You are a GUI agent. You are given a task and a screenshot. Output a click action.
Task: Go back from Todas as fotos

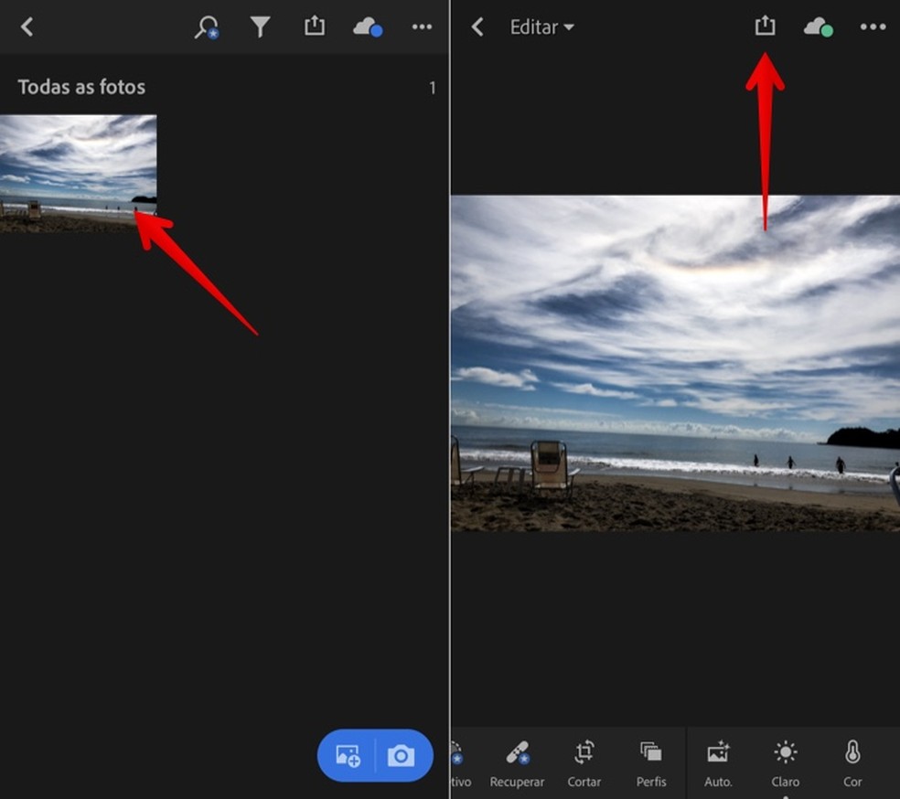(x=27, y=27)
